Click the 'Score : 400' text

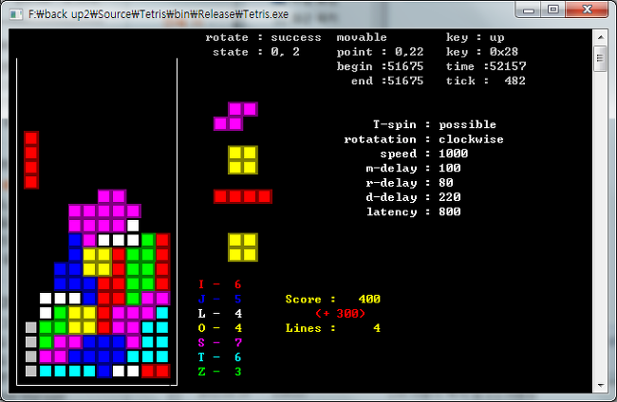(x=333, y=299)
